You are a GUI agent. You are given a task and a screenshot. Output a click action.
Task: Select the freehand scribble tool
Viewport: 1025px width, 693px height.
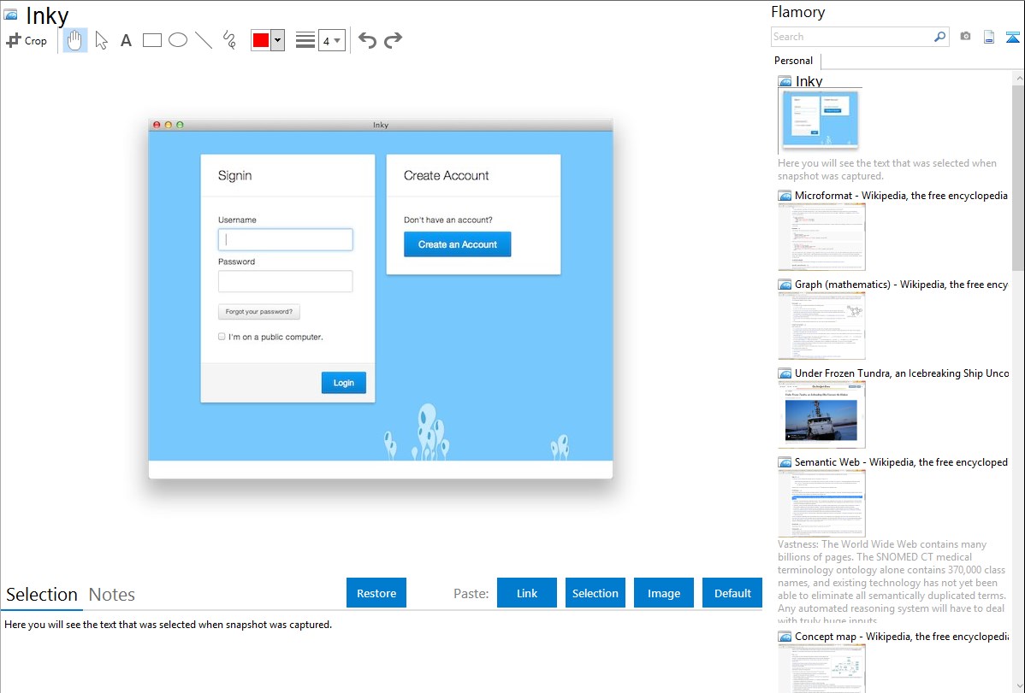coord(229,40)
